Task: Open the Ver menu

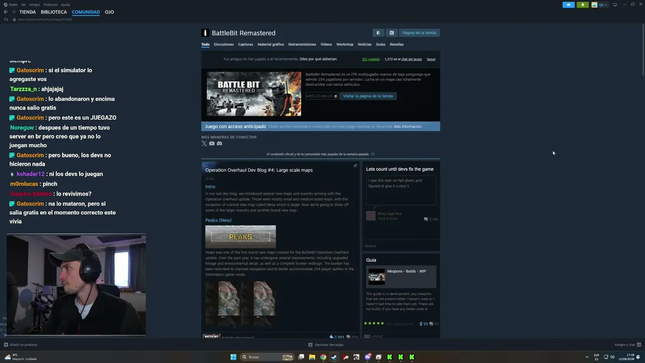Action: [x=24, y=5]
